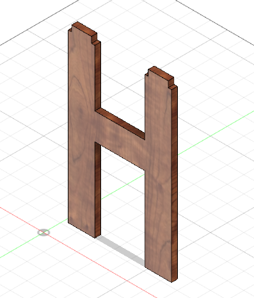This screenshot has width=254, height=298.
Task: Select the right leg's outer side face
Action: point(175,184)
